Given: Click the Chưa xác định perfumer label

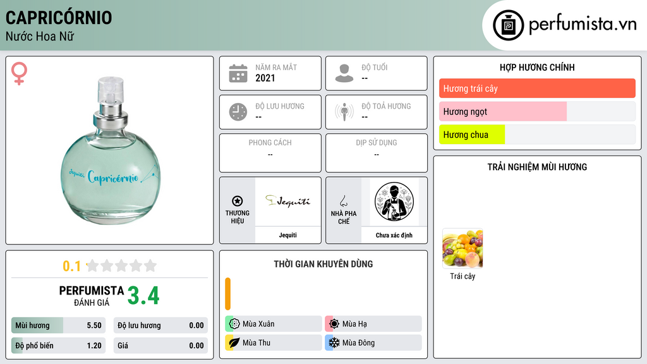Looking at the screenshot, I should pyautogui.click(x=394, y=235).
